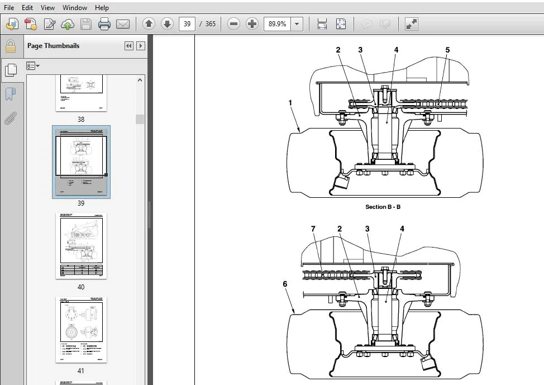Open the zoom level dropdown arrow

point(297,24)
